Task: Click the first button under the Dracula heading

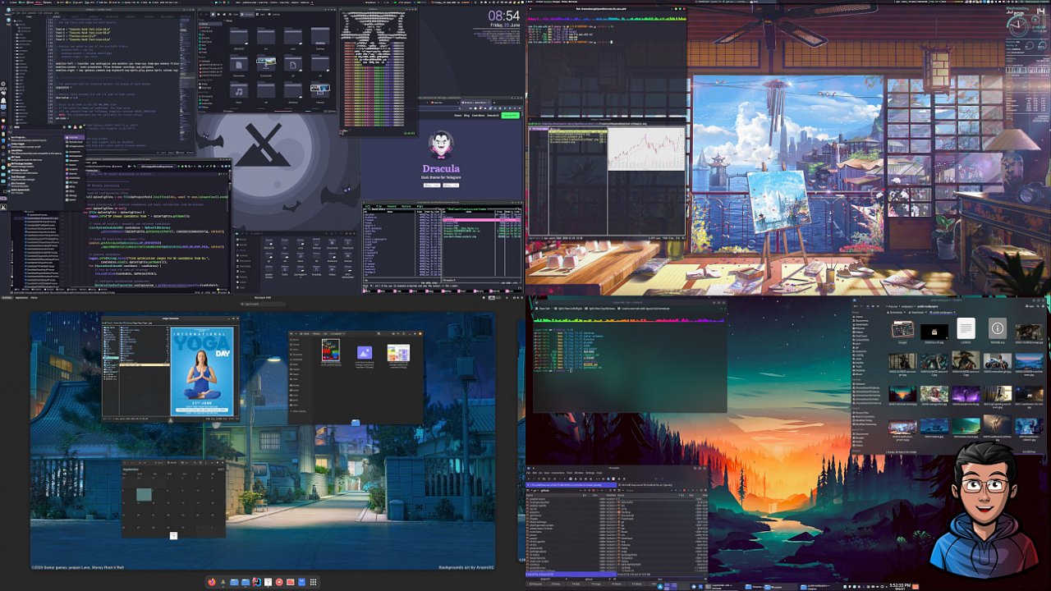Action: pyautogui.click(x=432, y=186)
